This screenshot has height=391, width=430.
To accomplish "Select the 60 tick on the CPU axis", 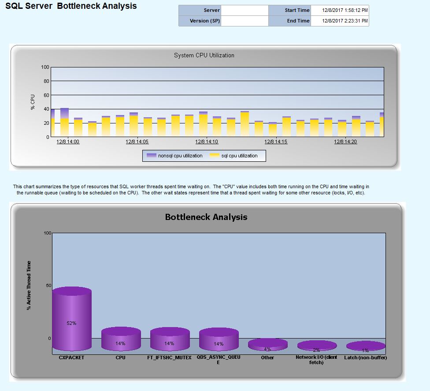I will pos(46,95).
